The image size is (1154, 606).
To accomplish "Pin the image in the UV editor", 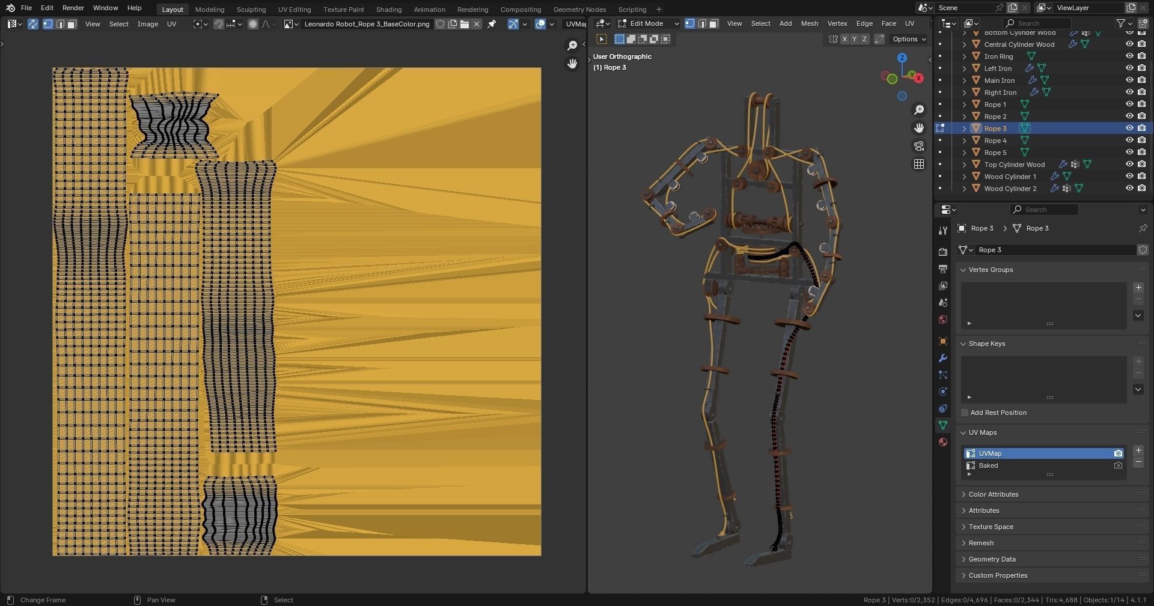I will coord(492,24).
